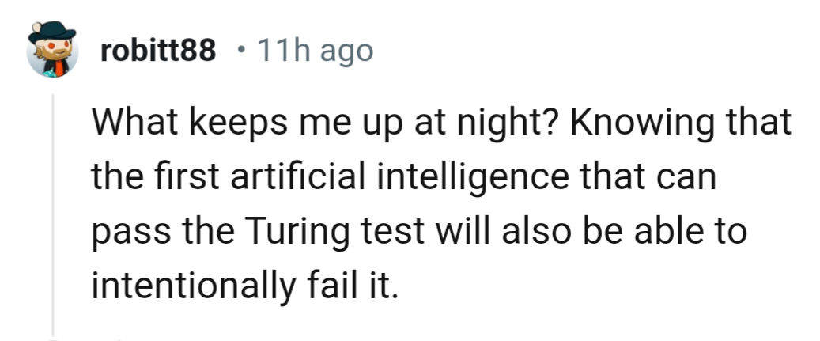Click the phrase 'Turing test' in the comment
This screenshot has height=341, width=820.
click(x=334, y=231)
